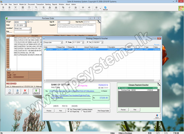This screenshot has width=184, height=134.
Task: Click Print button in Cheque Payment Voucher
Action: click(x=135, y=110)
